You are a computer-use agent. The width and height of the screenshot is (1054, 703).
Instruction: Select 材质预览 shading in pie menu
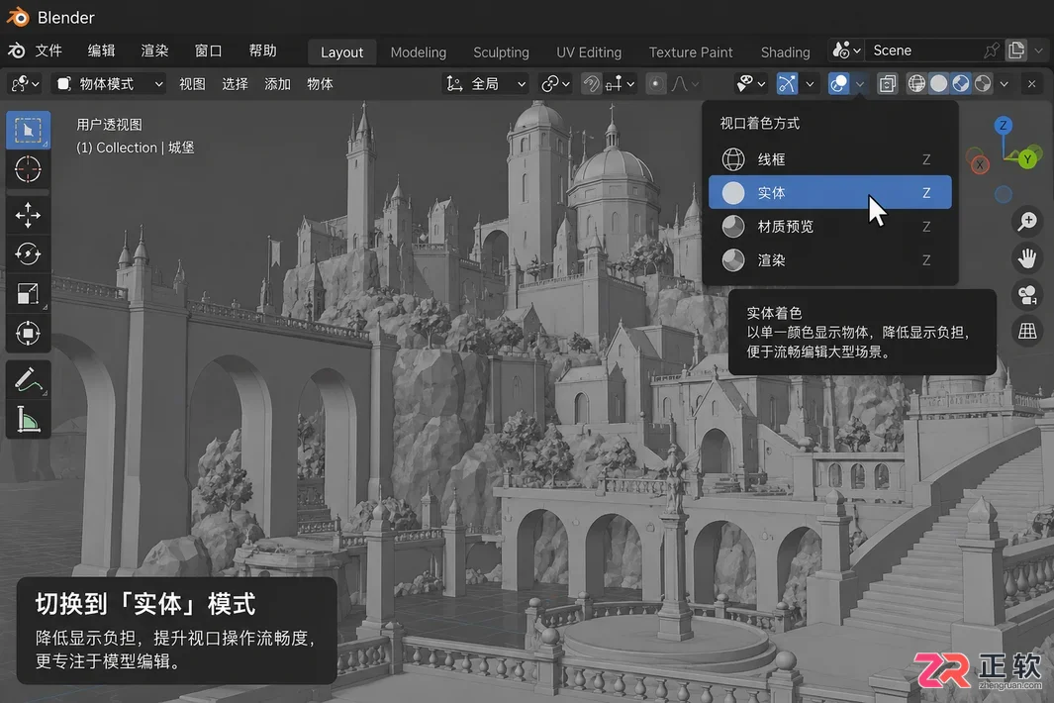point(829,226)
